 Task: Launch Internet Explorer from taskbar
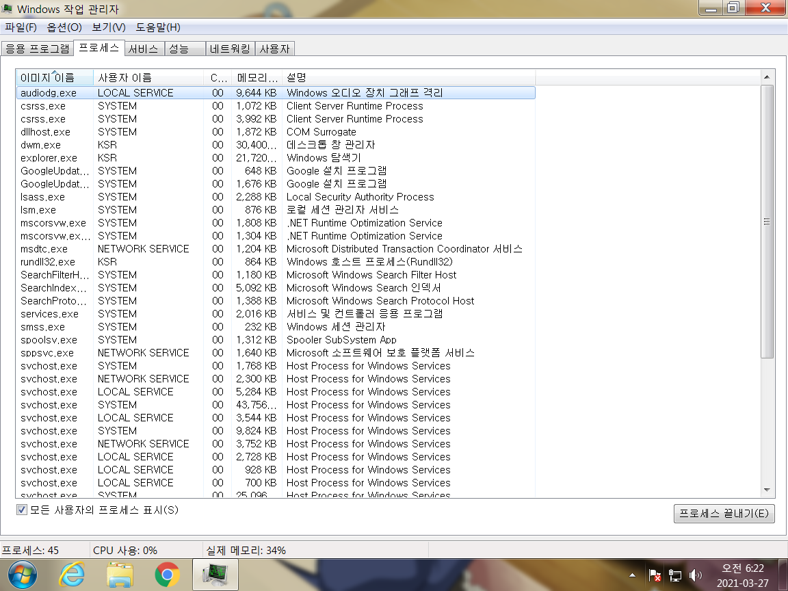click(72, 575)
